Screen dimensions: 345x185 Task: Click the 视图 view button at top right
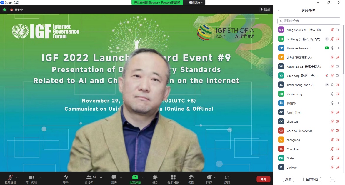[265, 9]
